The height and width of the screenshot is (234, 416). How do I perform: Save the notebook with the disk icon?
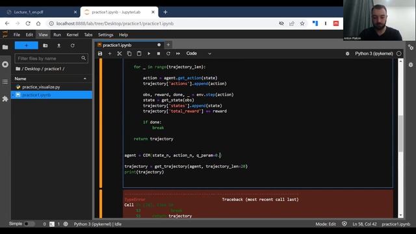100,53
